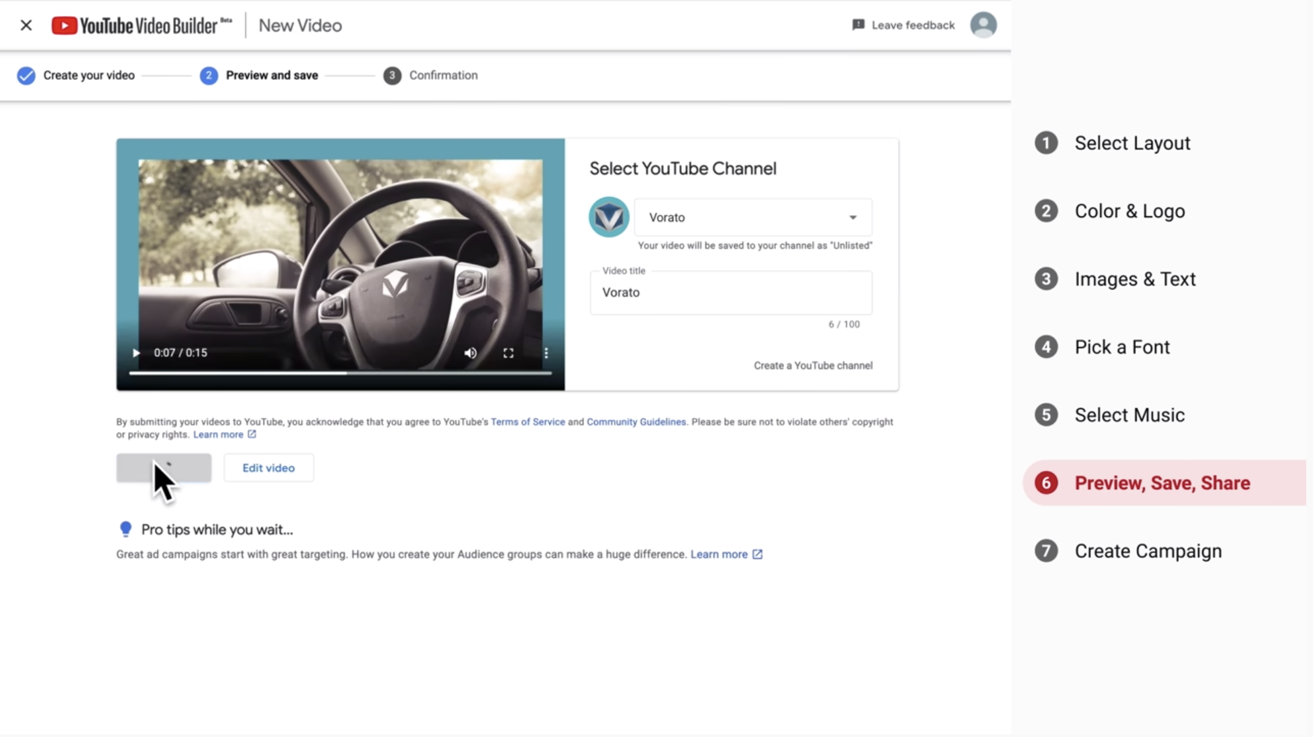Select step 4 Pick a Font
The width and height of the screenshot is (1313, 737).
pyautogui.click(x=1102, y=347)
